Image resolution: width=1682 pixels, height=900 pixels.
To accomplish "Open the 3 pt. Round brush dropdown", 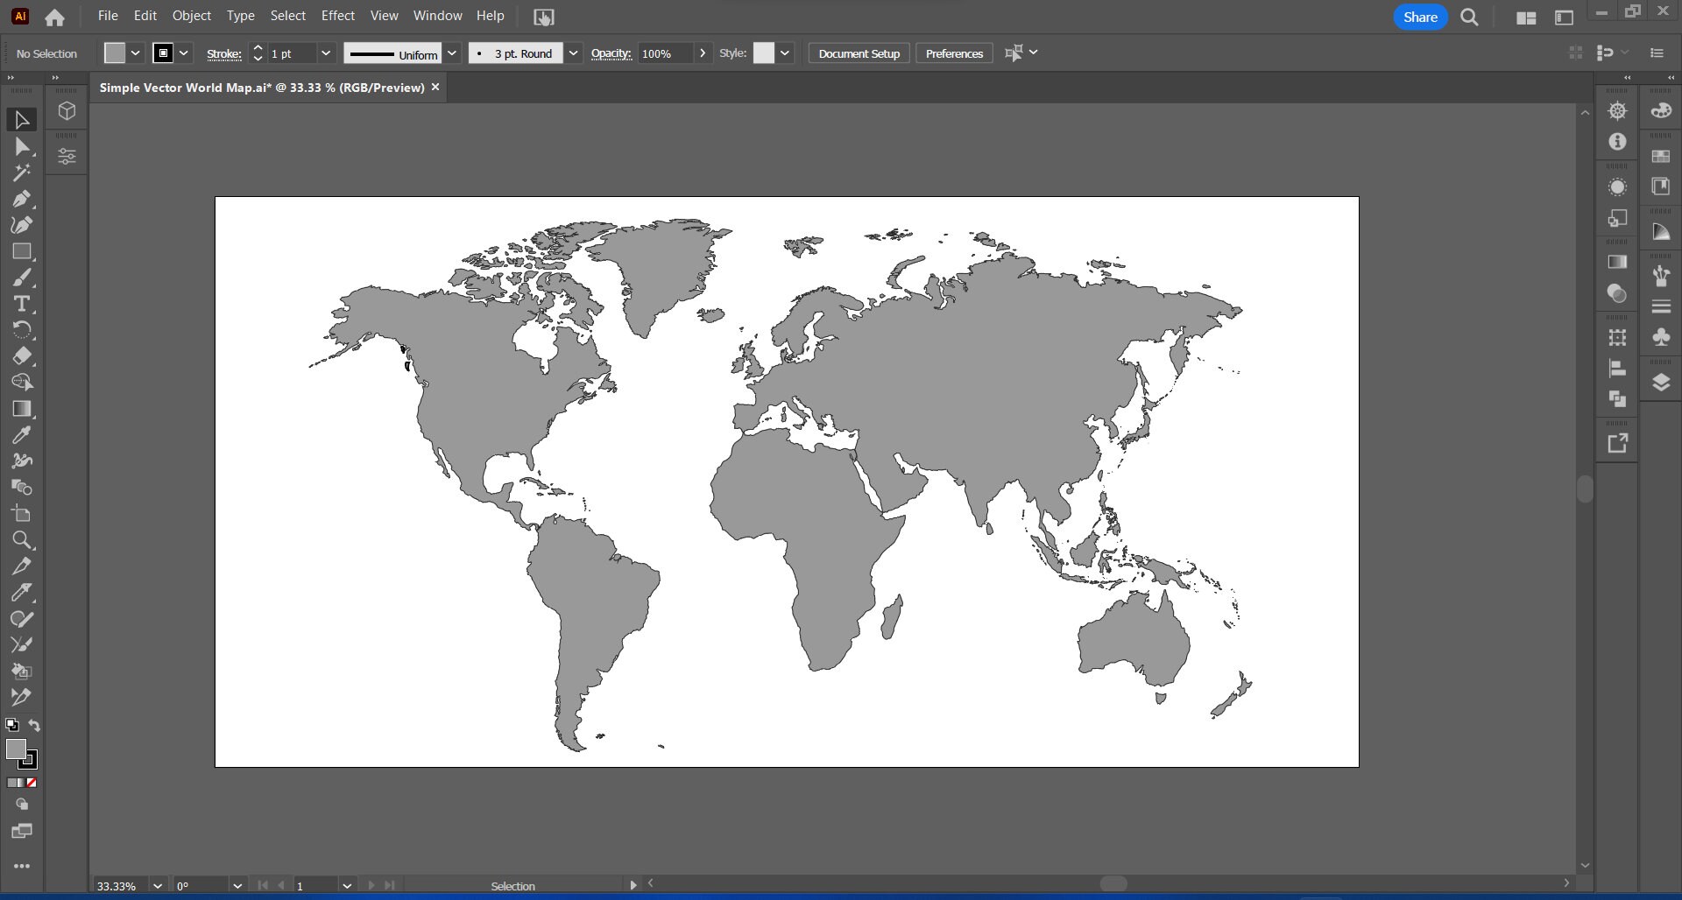I will coord(574,53).
